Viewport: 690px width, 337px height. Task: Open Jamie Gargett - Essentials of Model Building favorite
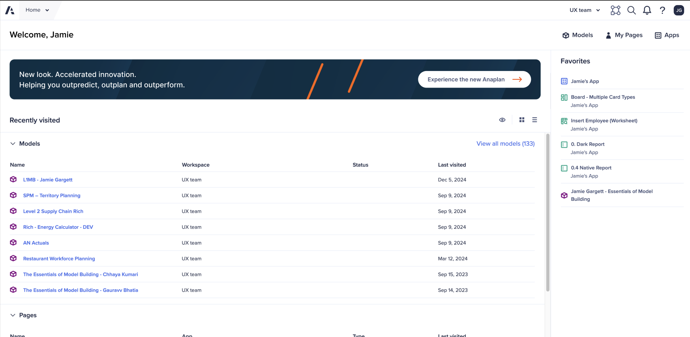[611, 195]
